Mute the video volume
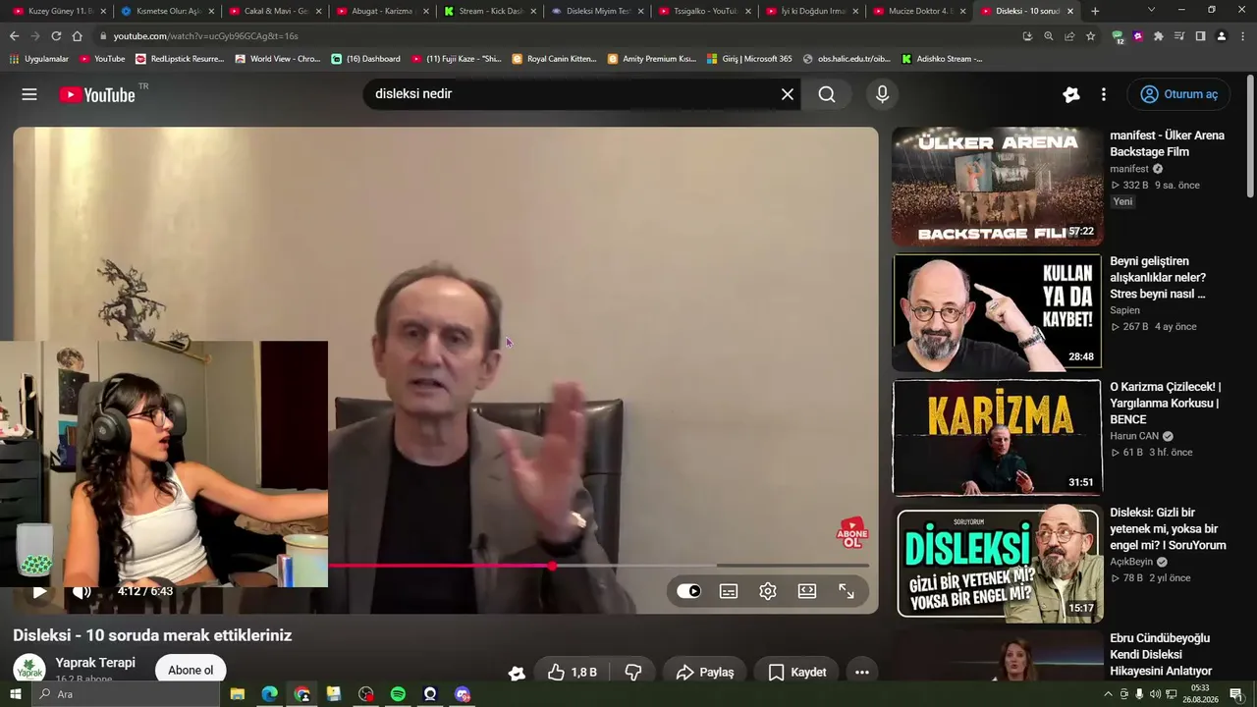 coord(82,591)
